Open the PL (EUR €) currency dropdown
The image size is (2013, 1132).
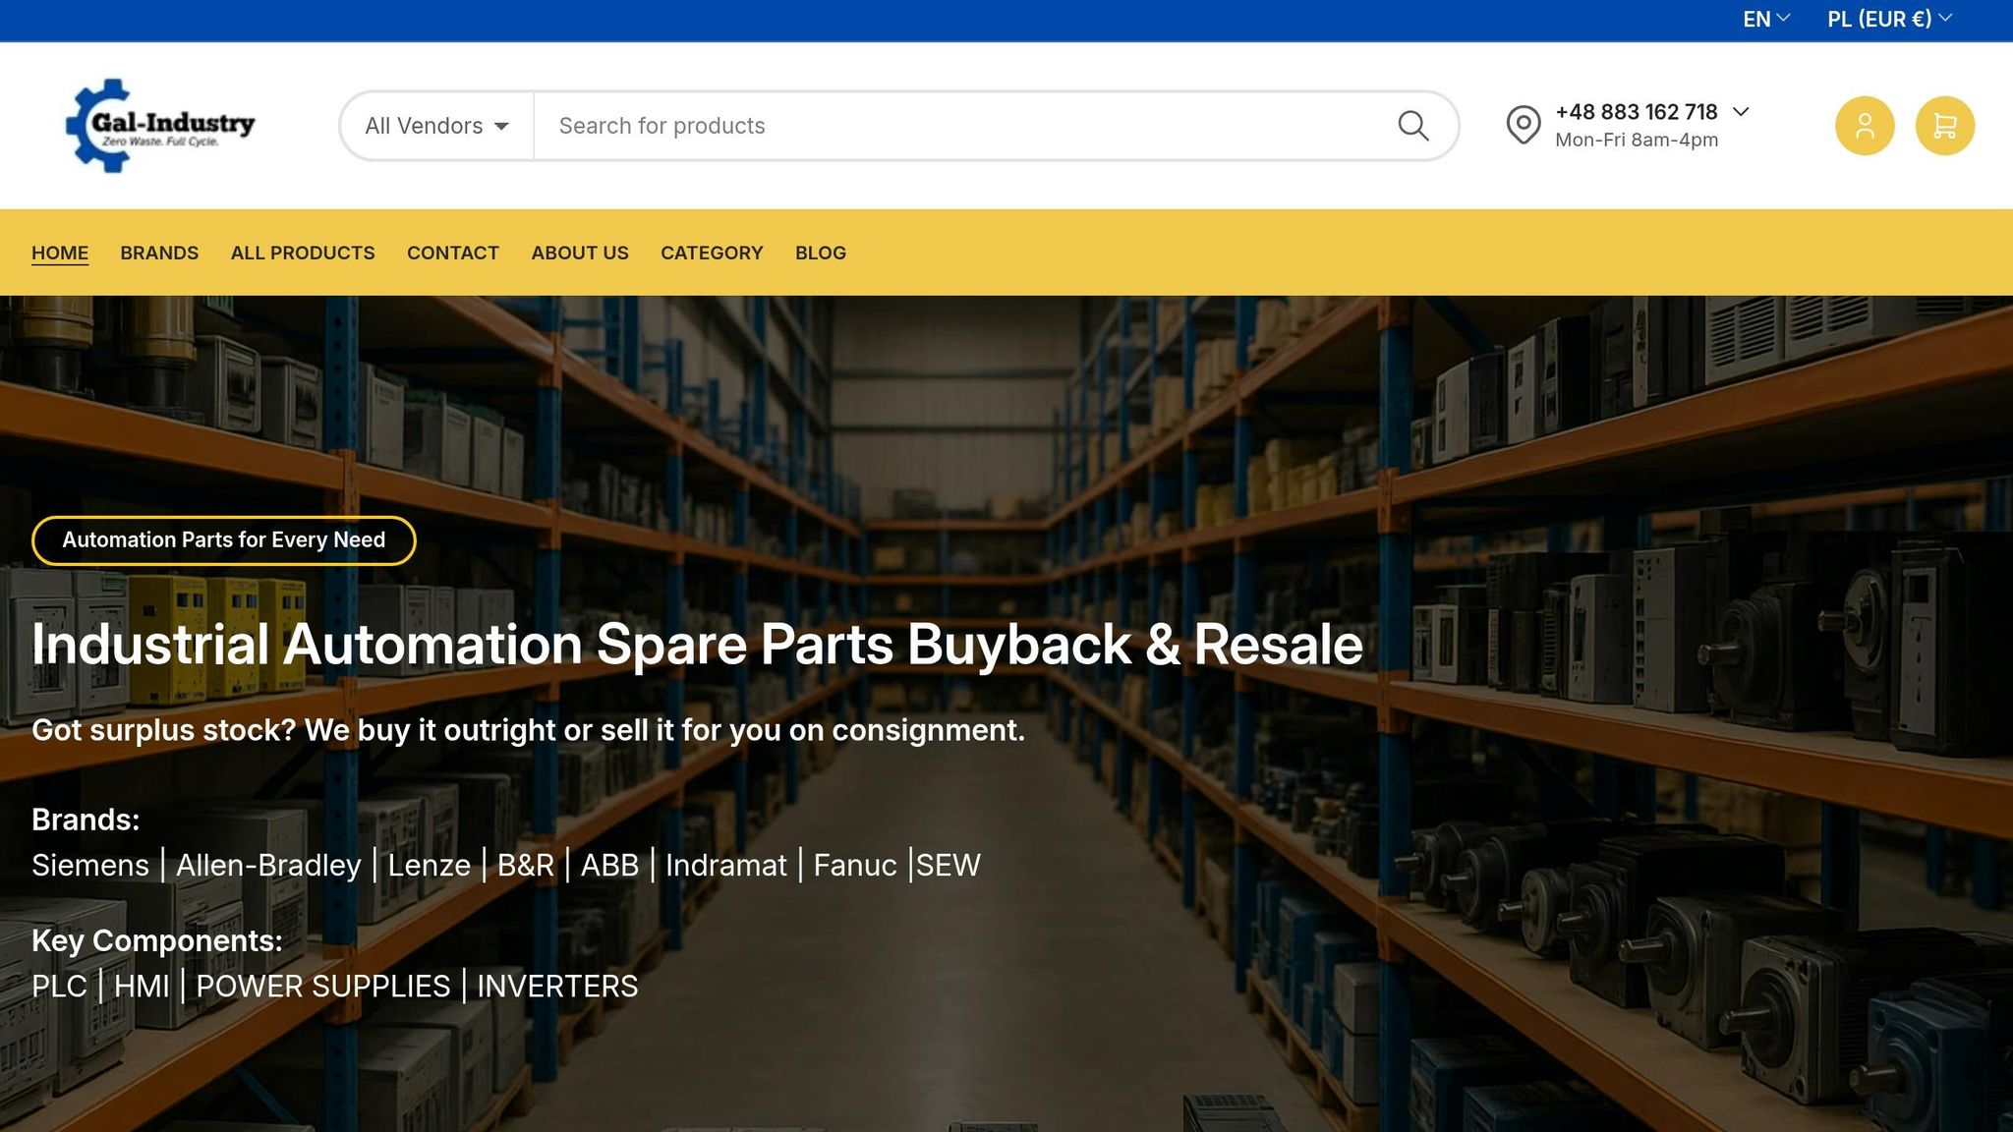1889,20
